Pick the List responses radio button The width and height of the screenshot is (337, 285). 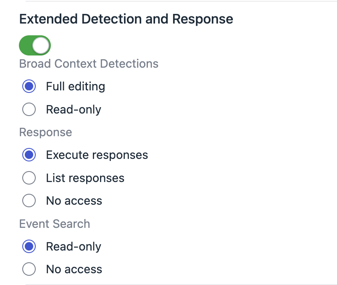click(x=29, y=178)
